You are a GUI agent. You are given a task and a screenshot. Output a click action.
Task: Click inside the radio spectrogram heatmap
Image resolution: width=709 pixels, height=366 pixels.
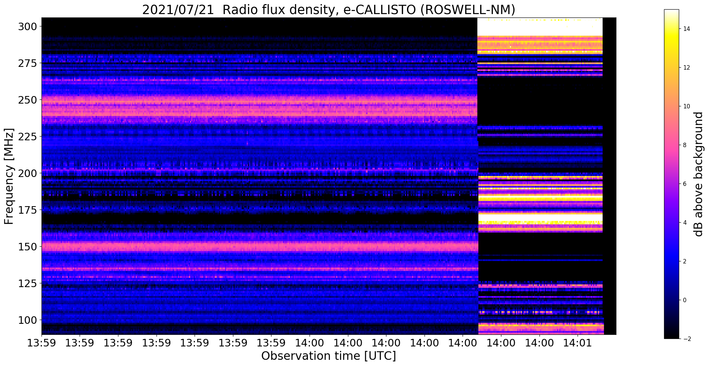[x=329, y=176]
